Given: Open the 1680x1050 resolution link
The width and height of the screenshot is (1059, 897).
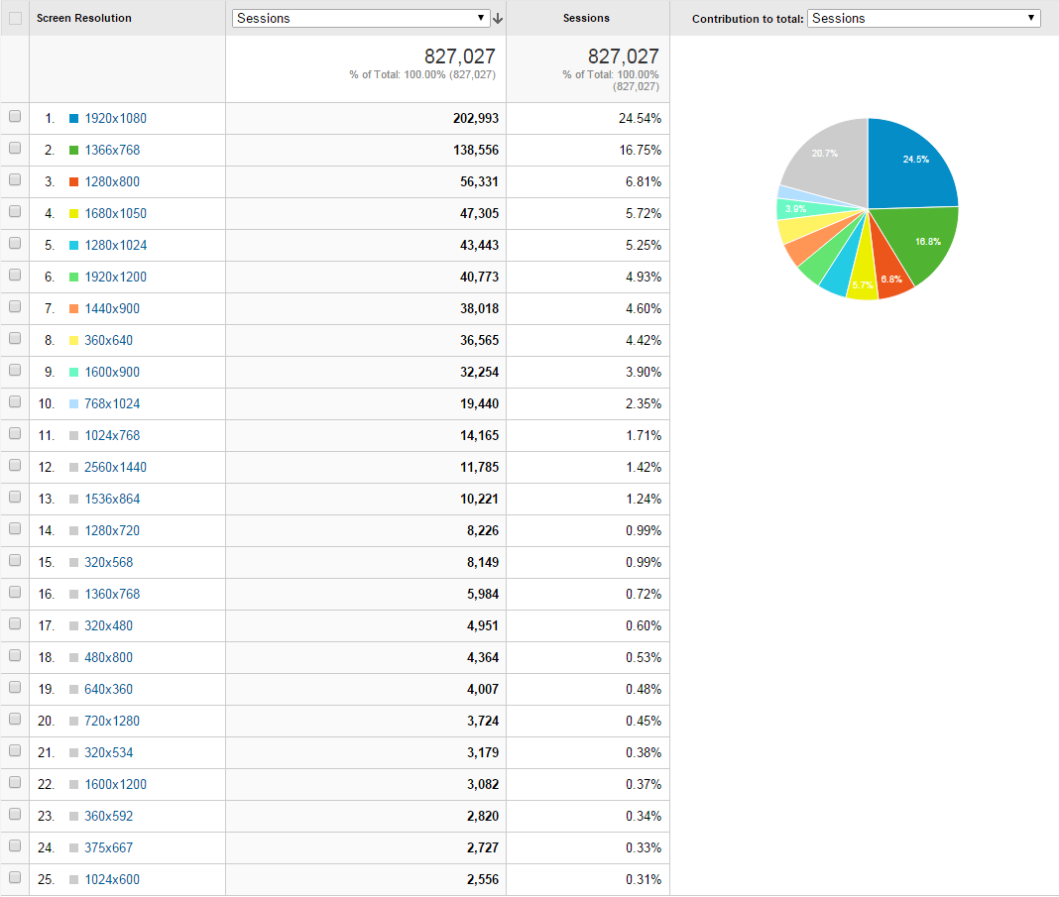Looking at the screenshot, I should (x=115, y=214).
